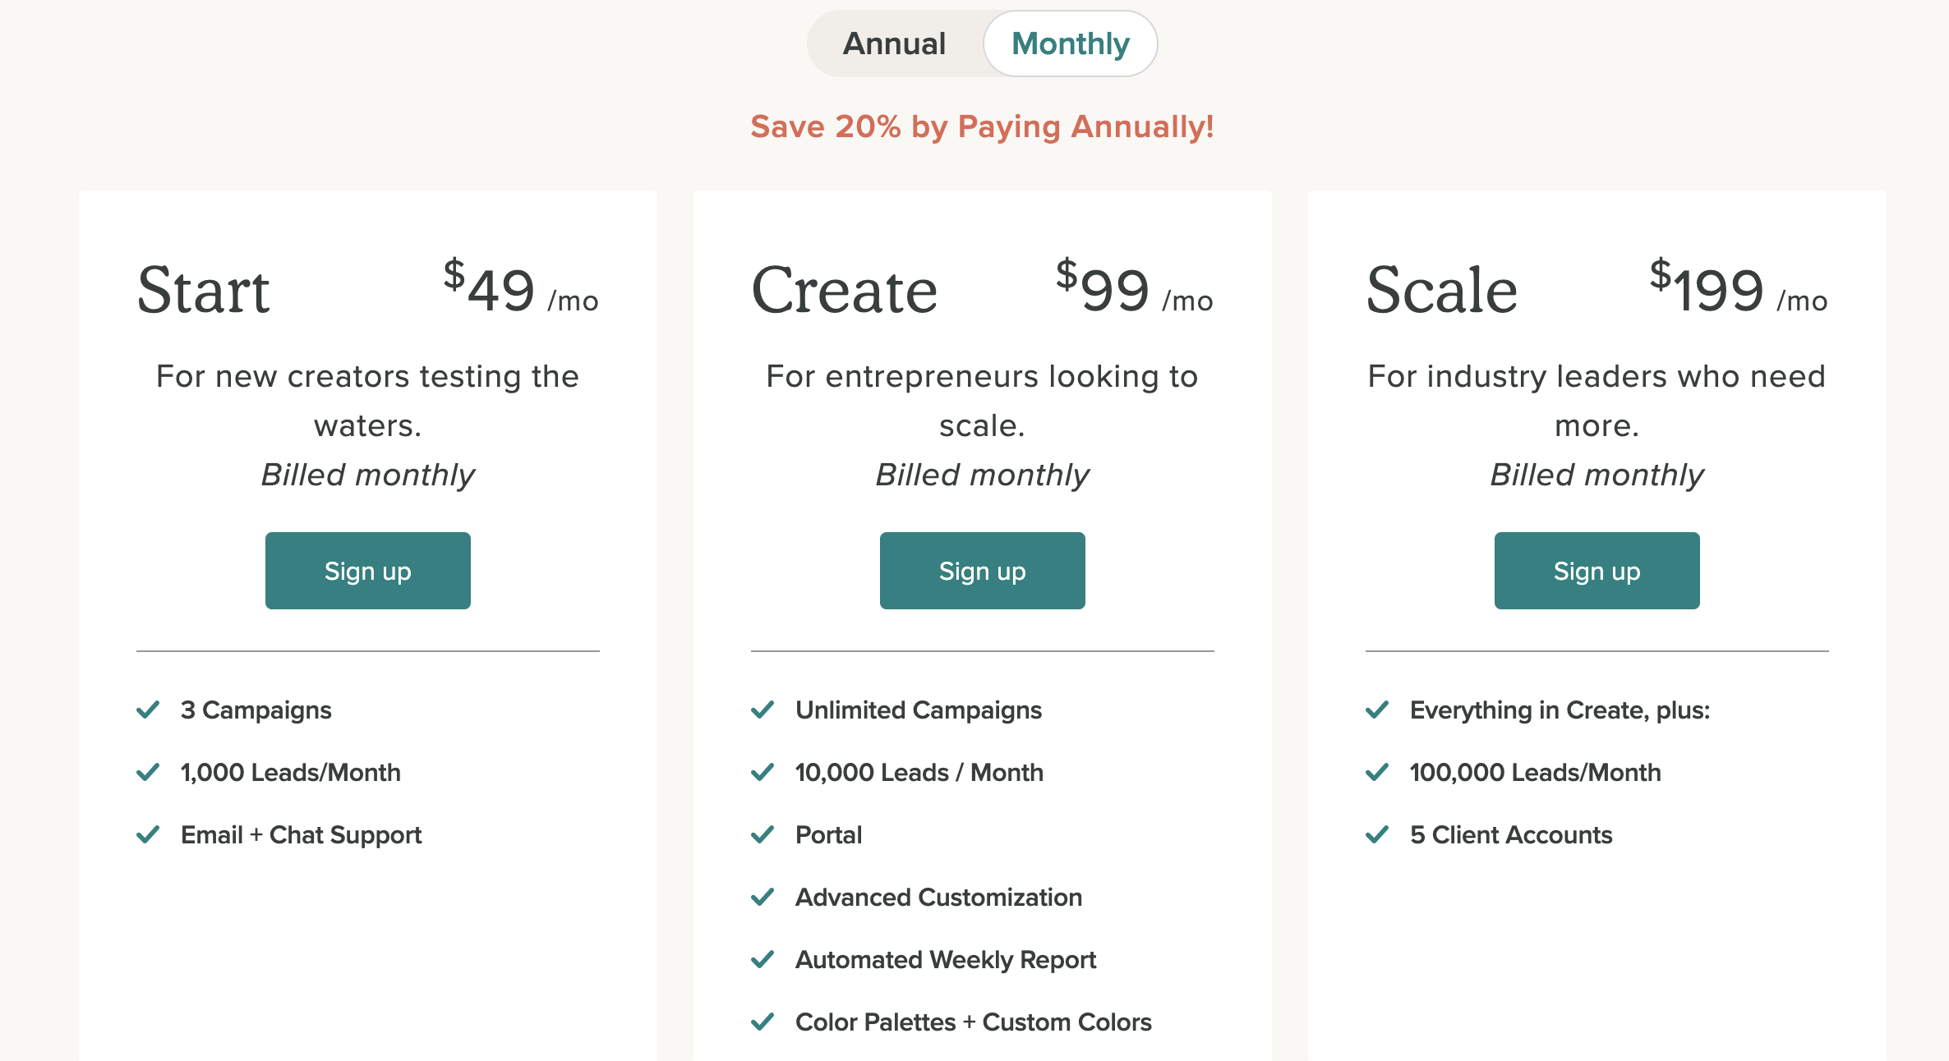The width and height of the screenshot is (1949, 1061).
Task: Sign up for the Start plan
Action: coord(367,570)
